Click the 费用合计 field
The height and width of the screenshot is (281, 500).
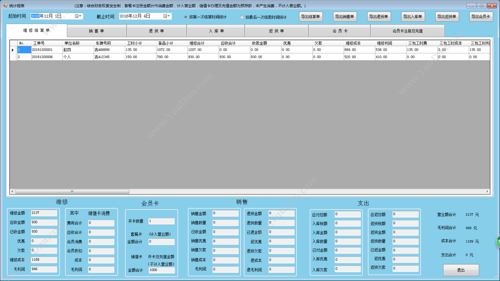tap(101, 223)
